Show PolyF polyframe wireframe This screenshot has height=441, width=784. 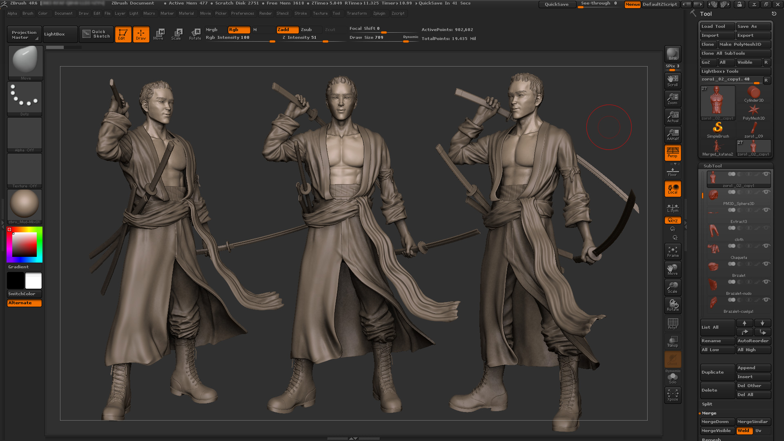pyautogui.click(x=673, y=323)
